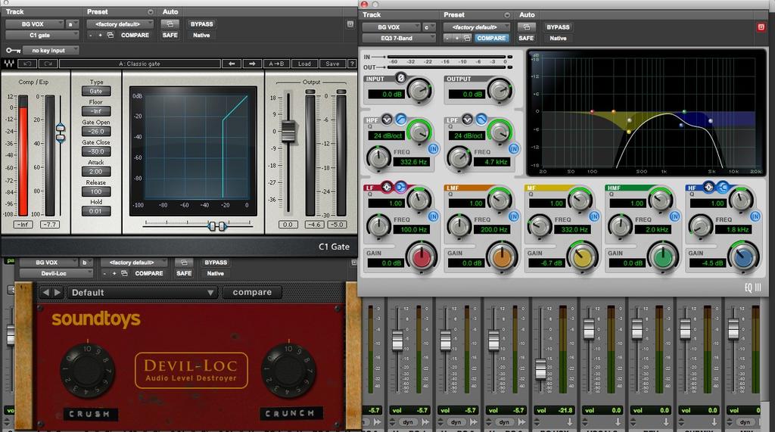This screenshot has height=432, width=775.
Task: Click the HPF FREQ value 332.6 Hz
Action: point(411,162)
